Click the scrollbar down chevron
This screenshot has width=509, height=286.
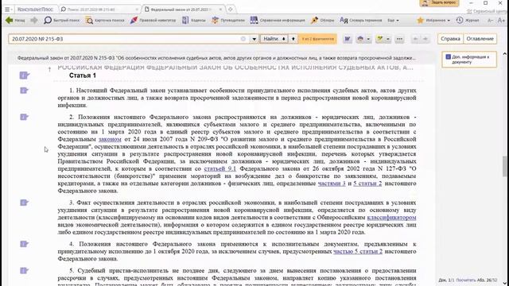tap(505, 283)
